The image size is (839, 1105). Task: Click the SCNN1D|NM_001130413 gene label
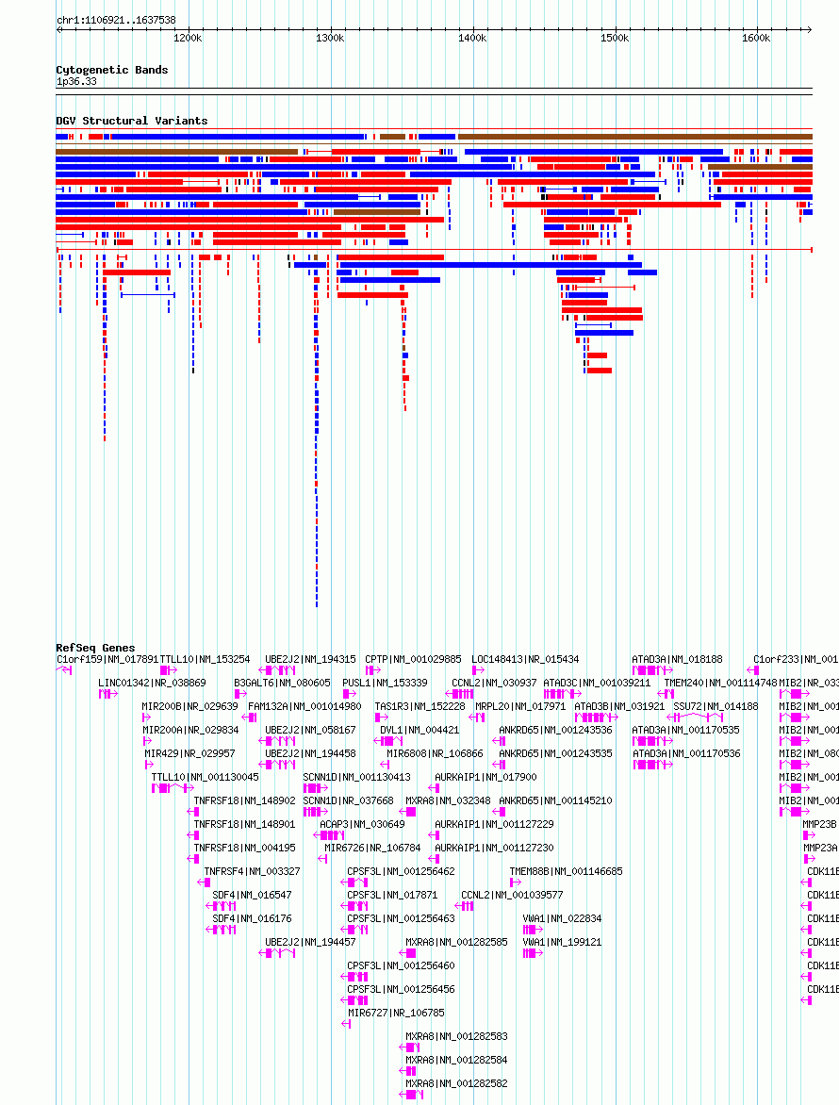click(357, 777)
